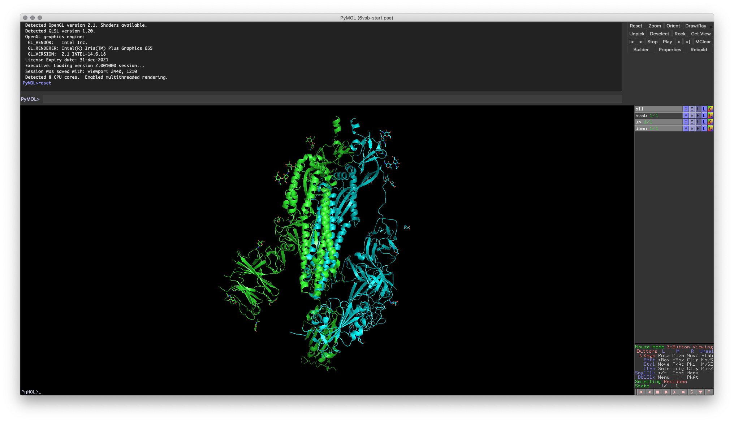Open Hide menu for 'all' object
Viewport: 734px width, 422px height.
[698, 109]
